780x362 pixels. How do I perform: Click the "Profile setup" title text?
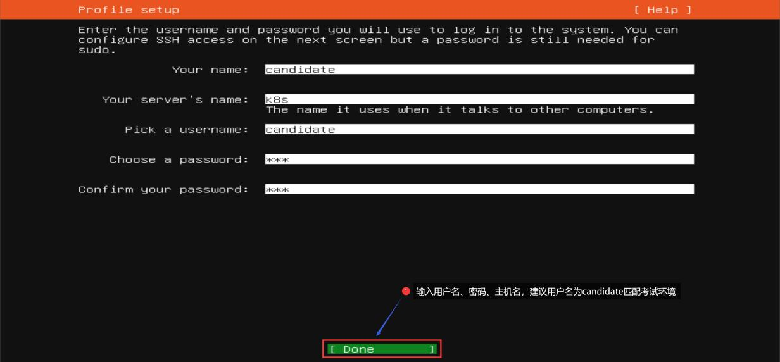tap(129, 10)
